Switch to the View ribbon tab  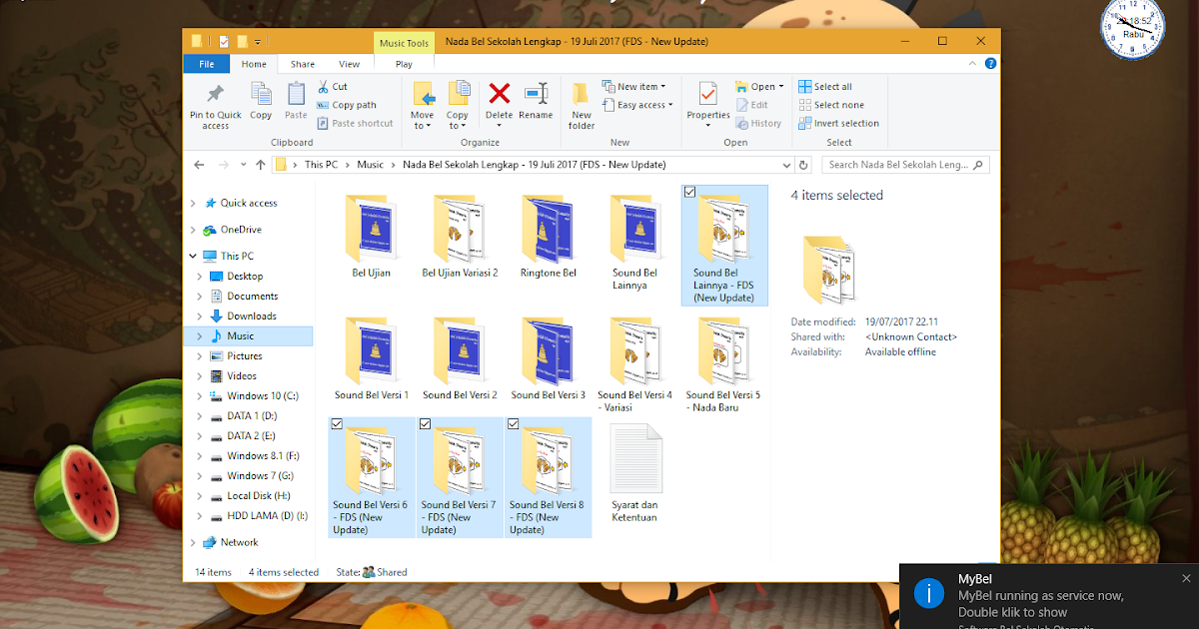(x=349, y=64)
